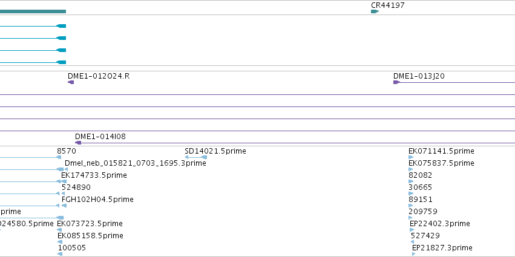Image resolution: width=515 pixels, height=257 pixels.
Task: Click the 30665 feature arrow
Action: pyautogui.click(x=410, y=194)
